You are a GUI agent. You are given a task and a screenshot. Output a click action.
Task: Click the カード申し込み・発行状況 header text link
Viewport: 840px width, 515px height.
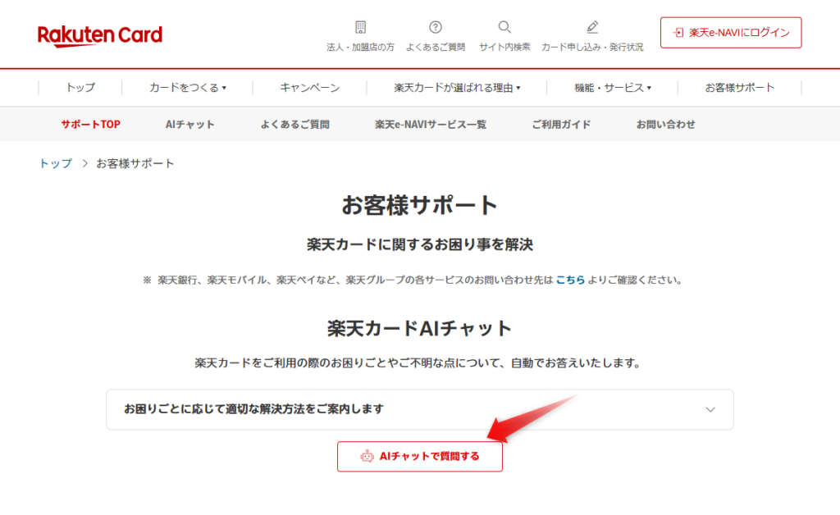click(592, 47)
